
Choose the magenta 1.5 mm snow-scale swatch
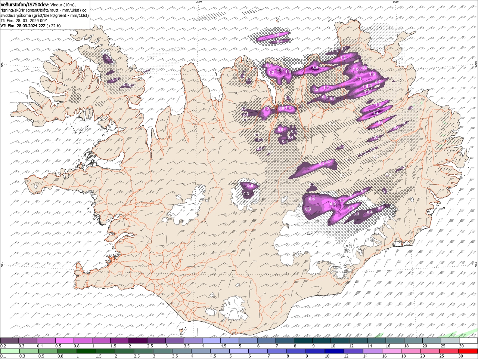119,341
